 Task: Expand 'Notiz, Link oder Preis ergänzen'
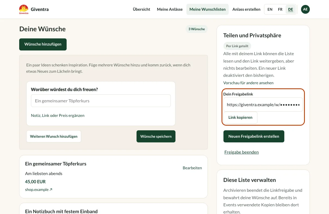point(58,116)
